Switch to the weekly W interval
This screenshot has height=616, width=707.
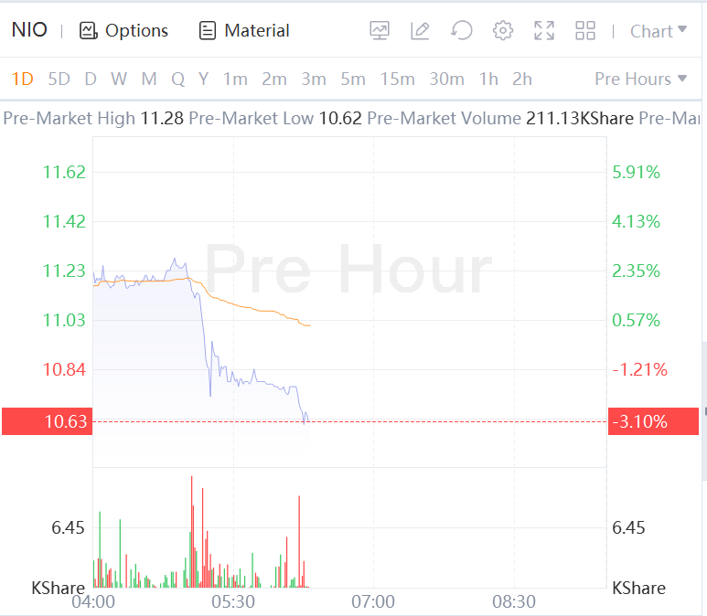pos(119,79)
